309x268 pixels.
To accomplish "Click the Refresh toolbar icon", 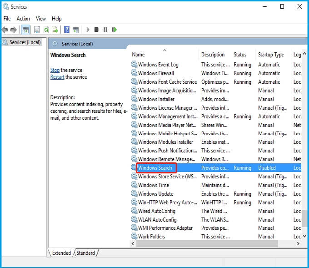I will pyautogui.click(x=45, y=30).
